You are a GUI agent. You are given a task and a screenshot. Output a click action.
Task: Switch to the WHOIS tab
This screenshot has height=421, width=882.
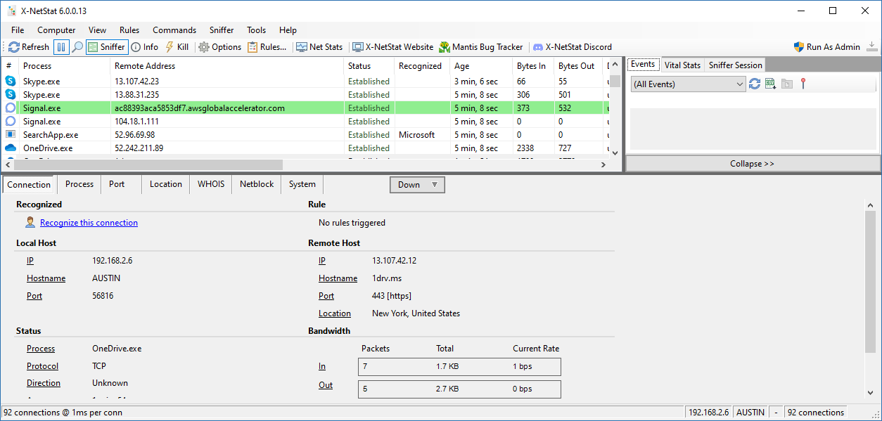click(211, 184)
